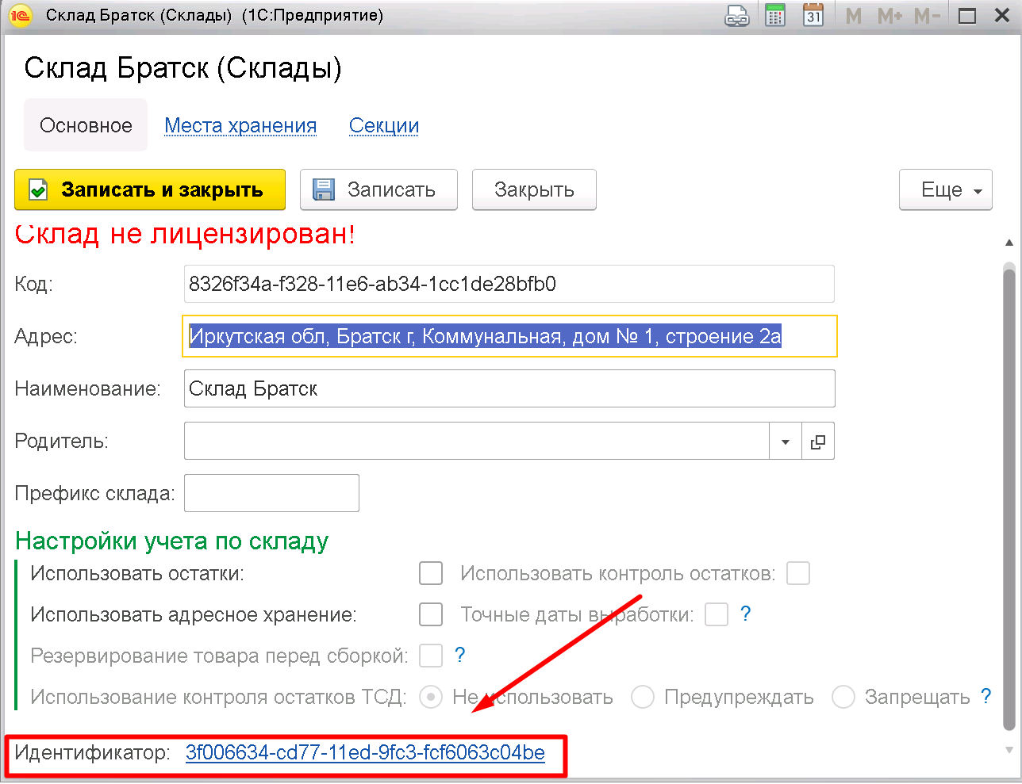The image size is (1022, 784).
Task: Click into the Префикс склада field
Action: (271, 493)
